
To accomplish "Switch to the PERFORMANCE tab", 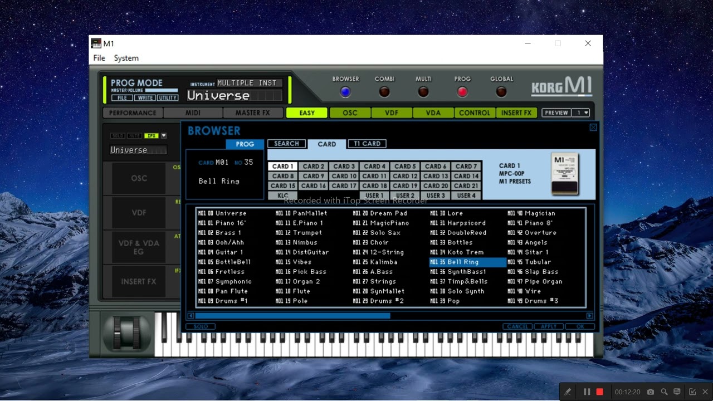I will tap(133, 113).
